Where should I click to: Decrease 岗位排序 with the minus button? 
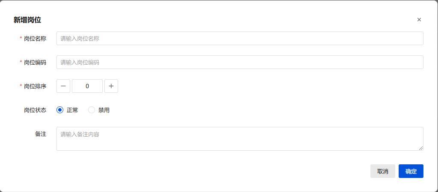[63, 86]
